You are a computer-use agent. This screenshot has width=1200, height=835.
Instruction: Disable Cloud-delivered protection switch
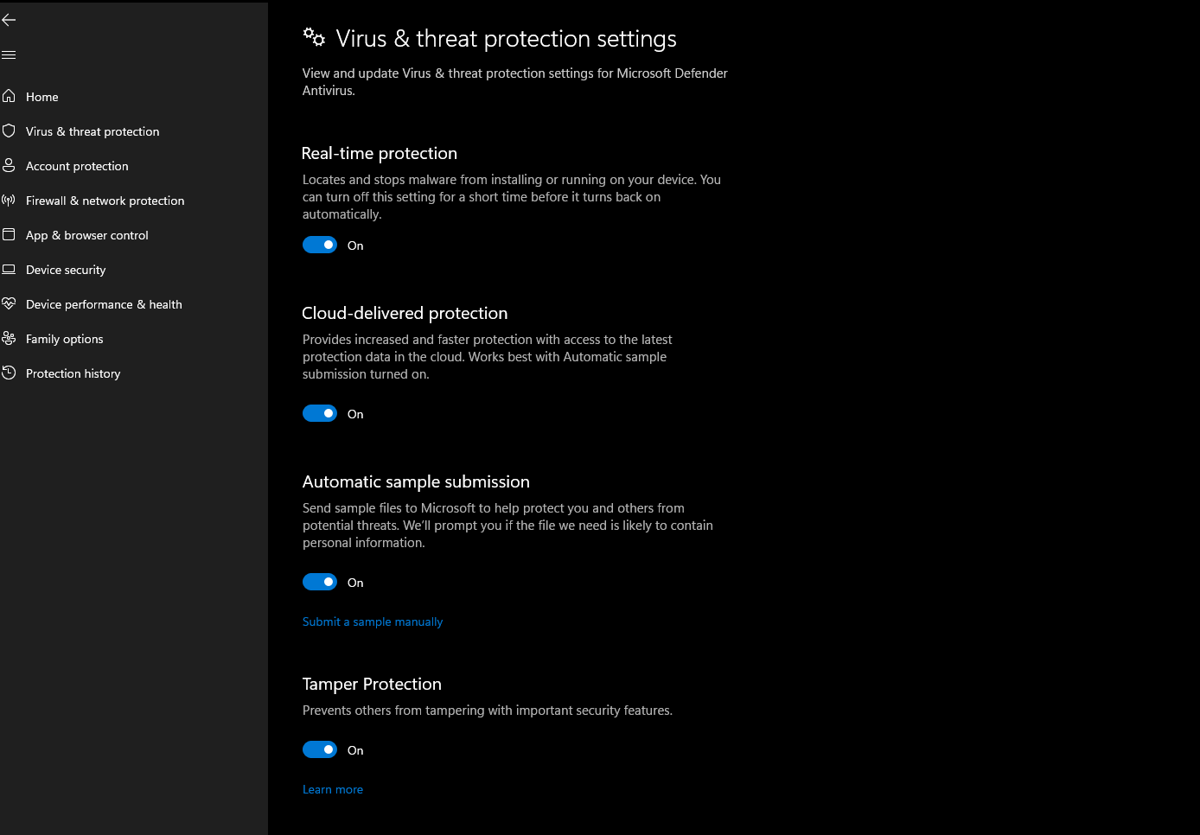tap(320, 413)
